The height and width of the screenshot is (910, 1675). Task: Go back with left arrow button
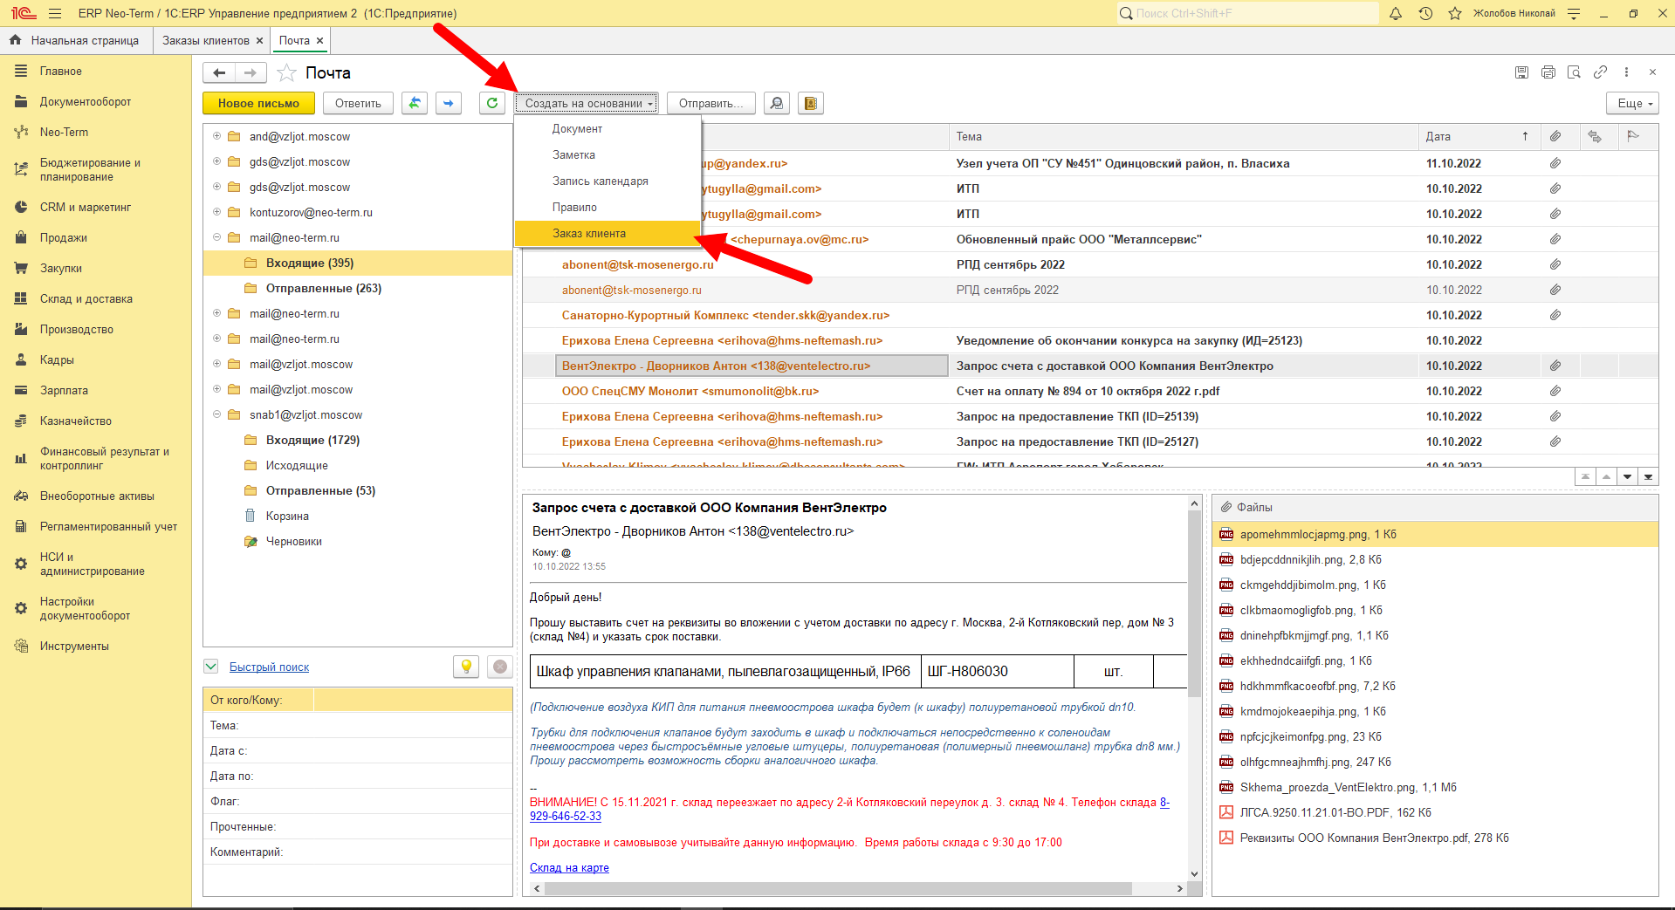[219, 73]
